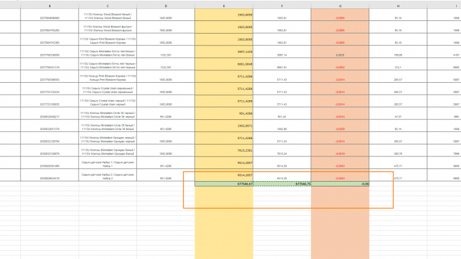Select column C header
This screenshot has width=461, height=259.
point(107,6)
